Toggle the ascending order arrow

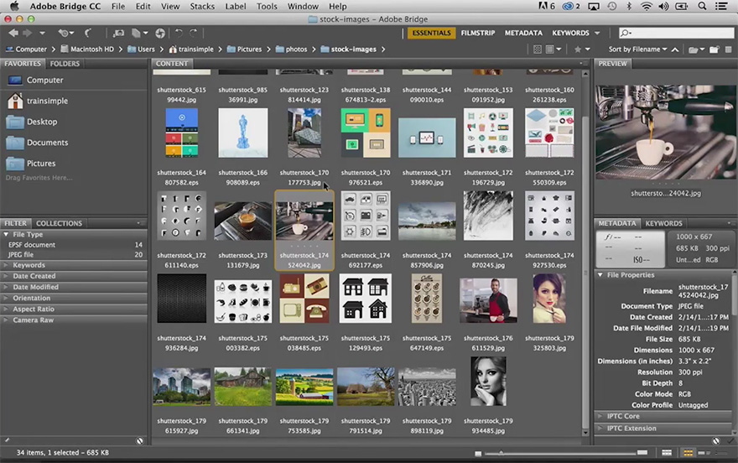point(675,49)
